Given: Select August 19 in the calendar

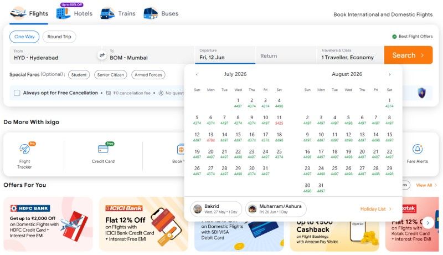Looking at the screenshot, I should pyautogui.click(x=348, y=154).
